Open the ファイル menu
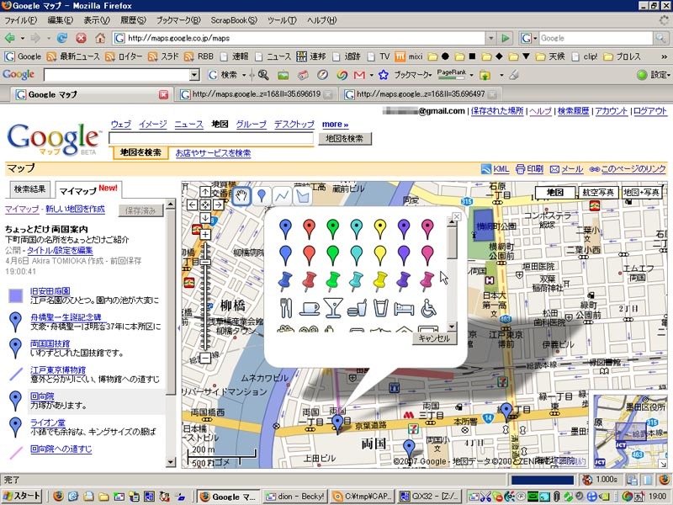Image resolution: width=673 pixels, height=505 pixels. 20,20
